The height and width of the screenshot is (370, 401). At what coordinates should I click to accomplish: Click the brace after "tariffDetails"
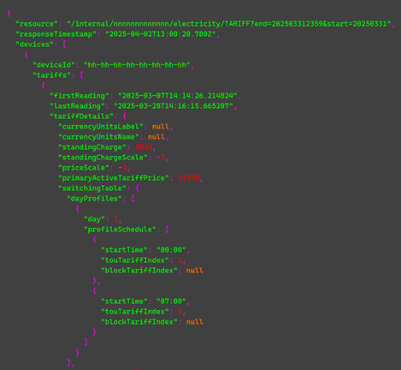[x=124, y=116]
